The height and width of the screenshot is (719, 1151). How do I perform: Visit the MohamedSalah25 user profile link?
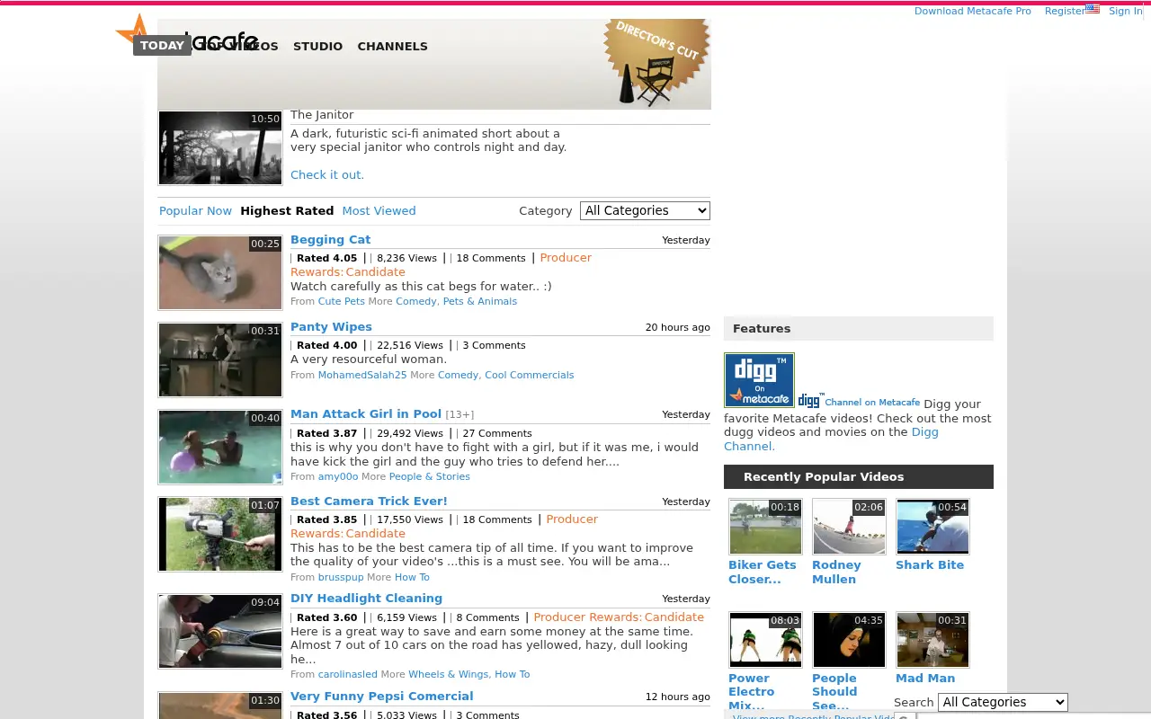[x=362, y=375]
